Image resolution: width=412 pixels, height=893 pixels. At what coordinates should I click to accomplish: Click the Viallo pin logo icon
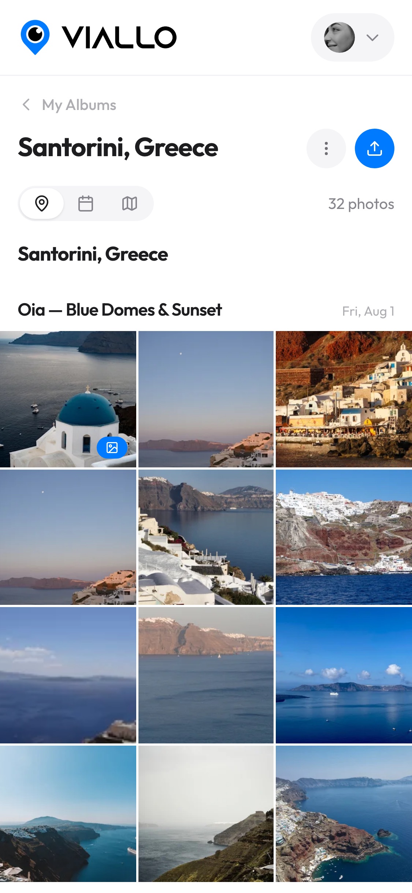pos(35,37)
